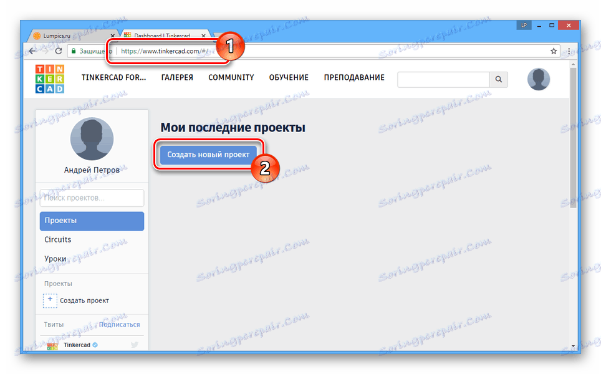Bookmark the page with the star icon
The width and height of the screenshot is (601, 374).
pos(554,51)
